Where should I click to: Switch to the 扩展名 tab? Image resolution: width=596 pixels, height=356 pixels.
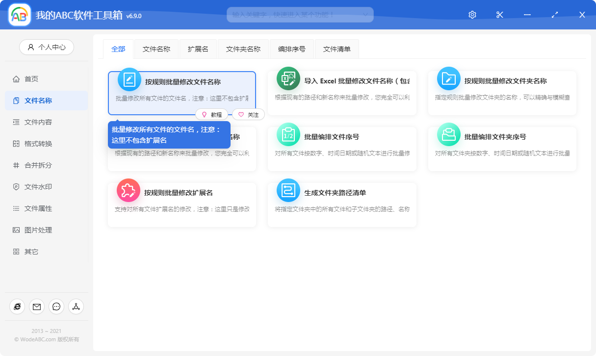click(198, 49)
